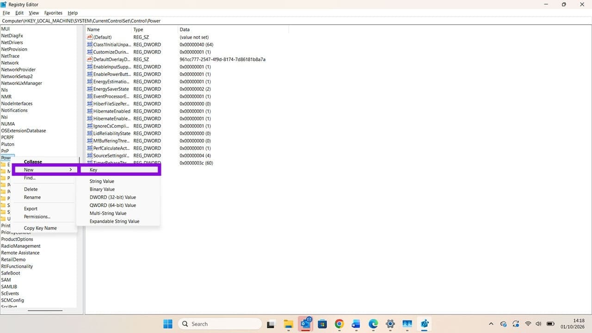The width and height of the screenshot is (592, 333).
Task: Open the Favorites menu
Action: [53, 13]
